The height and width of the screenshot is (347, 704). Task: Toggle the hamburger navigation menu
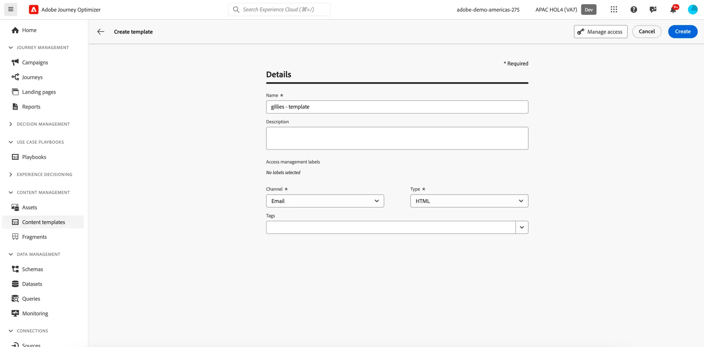pos(11,9)
